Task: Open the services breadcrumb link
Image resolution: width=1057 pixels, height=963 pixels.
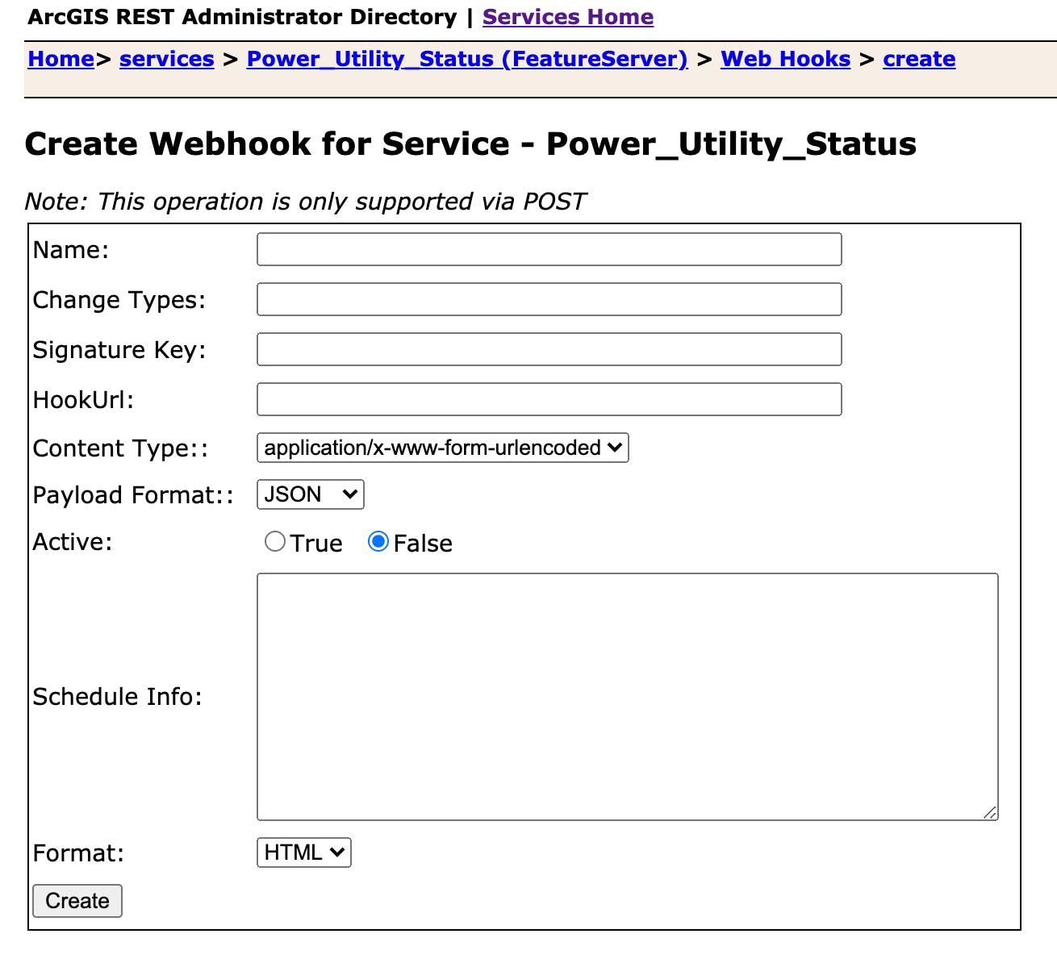Action: coord(167,59)
